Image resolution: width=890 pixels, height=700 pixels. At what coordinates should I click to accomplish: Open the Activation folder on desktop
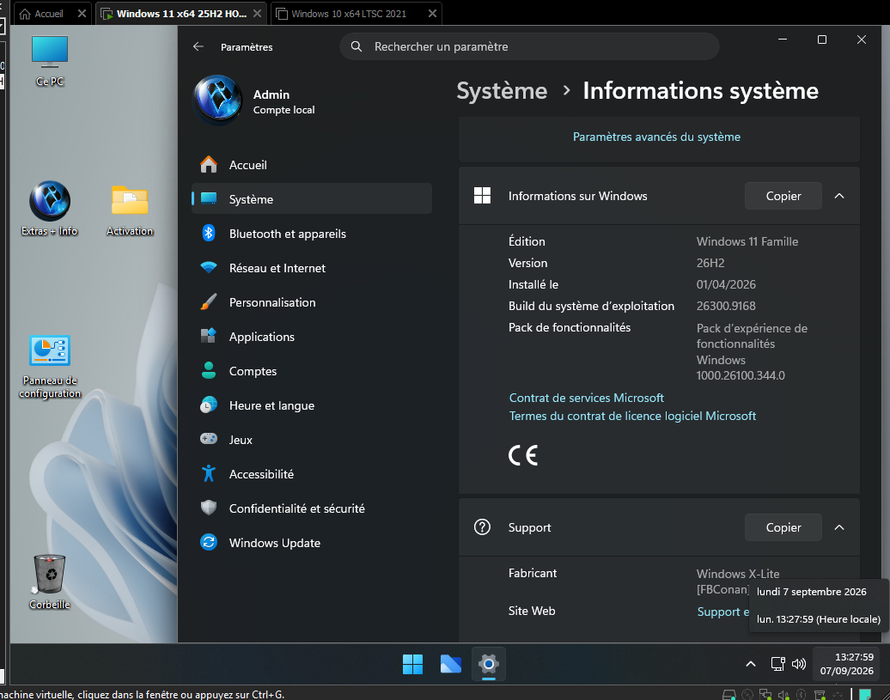click(x=130, y=209)
